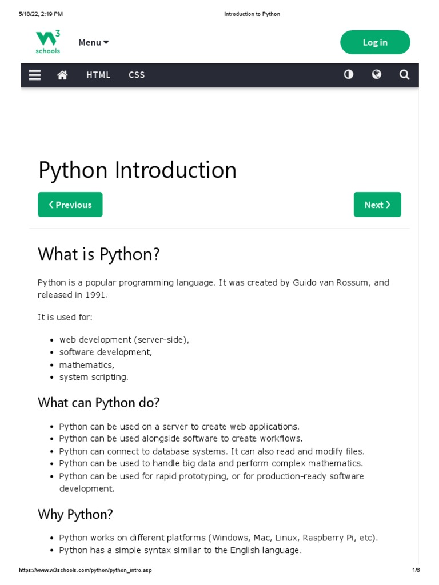The height and width of the screenshot is (585, 439).
Task: Expand the Menu dropdown
Action: [x=93, y=42]
